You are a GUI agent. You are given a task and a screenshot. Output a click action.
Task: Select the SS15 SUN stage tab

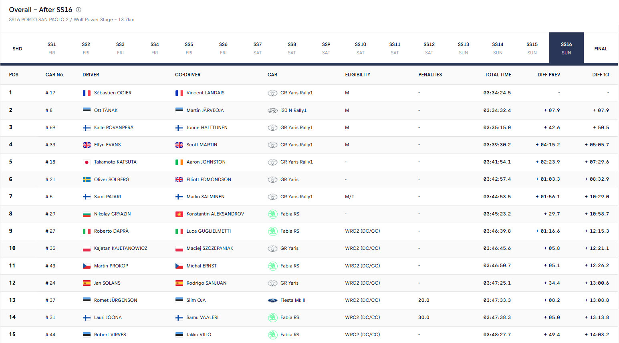[x=532, y=48]
